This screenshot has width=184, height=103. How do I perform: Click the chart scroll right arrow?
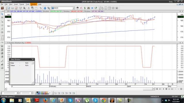tap(154, 89)
